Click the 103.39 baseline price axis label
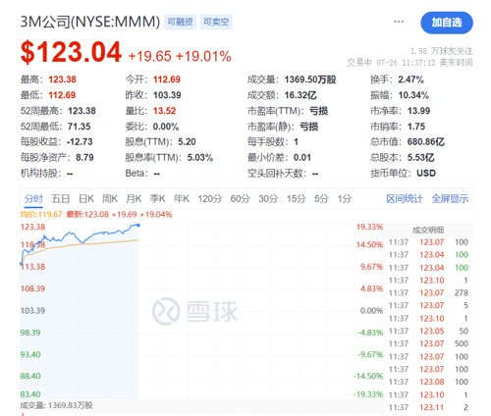This screenshot has height=416, width=491. point(32,311)
